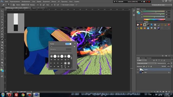Toggle lock position
173x97 pixels.
pyautogui.click(x=149, y=67)
